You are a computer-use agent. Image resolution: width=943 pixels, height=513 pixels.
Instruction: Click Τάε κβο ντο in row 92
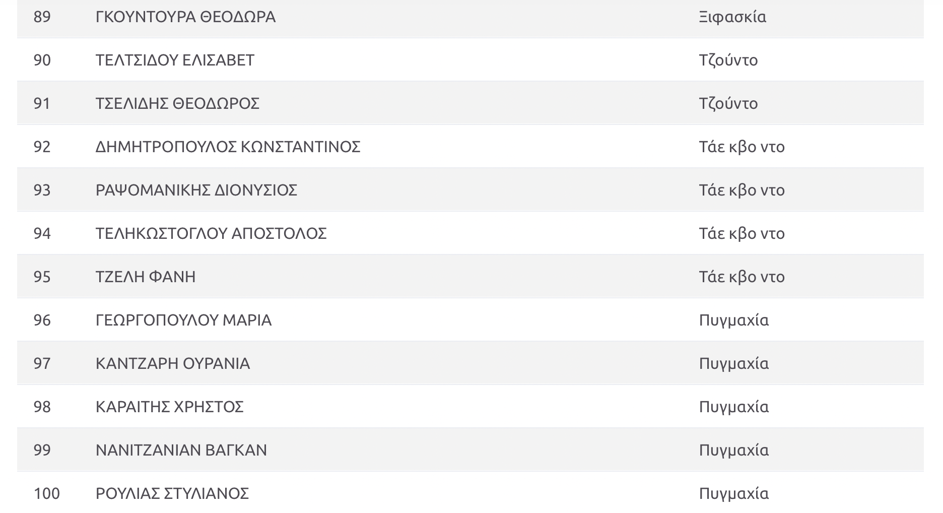[x=742, y=147]
